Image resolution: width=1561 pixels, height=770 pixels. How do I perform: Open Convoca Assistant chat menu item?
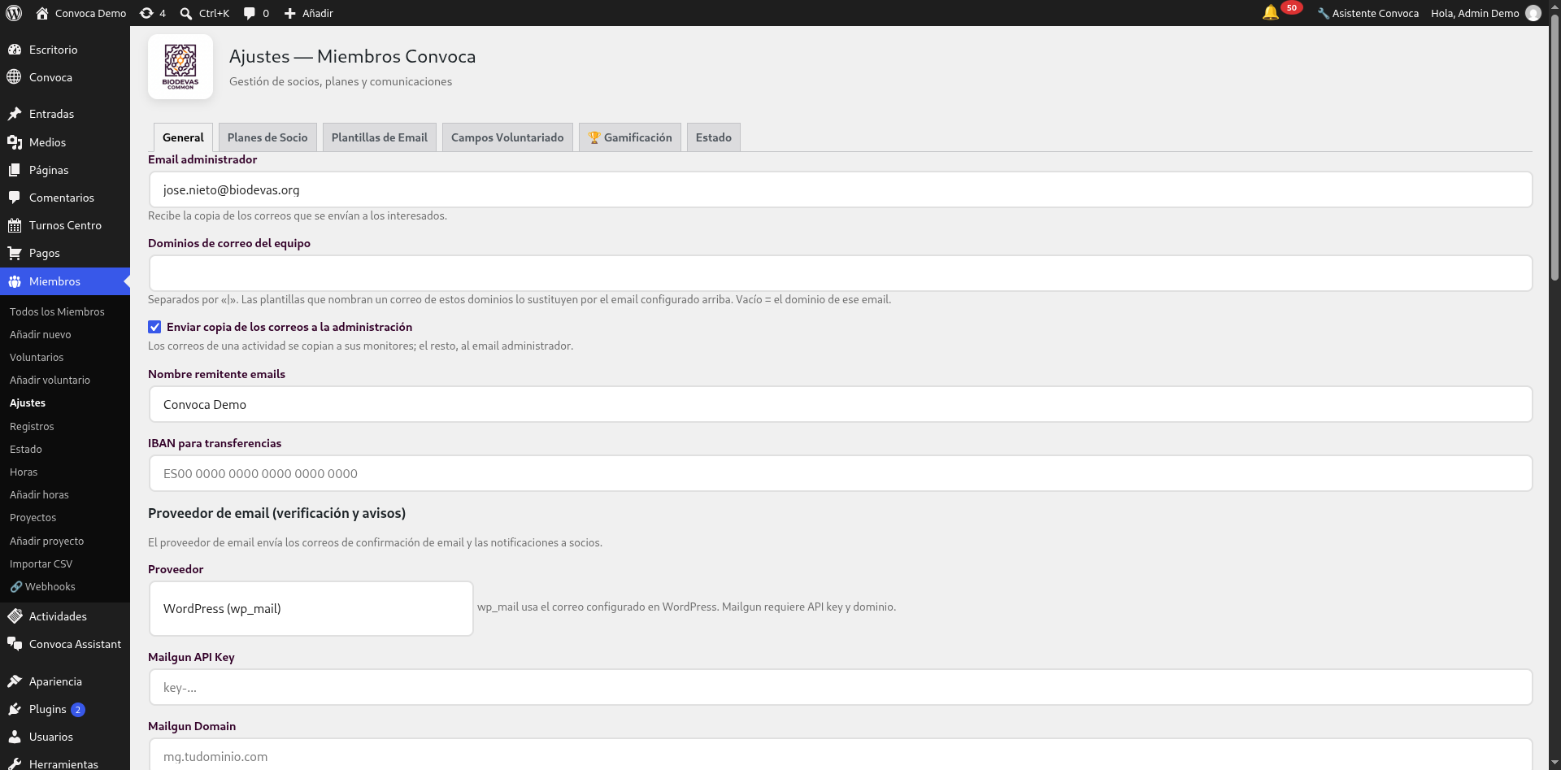point(65,644)
